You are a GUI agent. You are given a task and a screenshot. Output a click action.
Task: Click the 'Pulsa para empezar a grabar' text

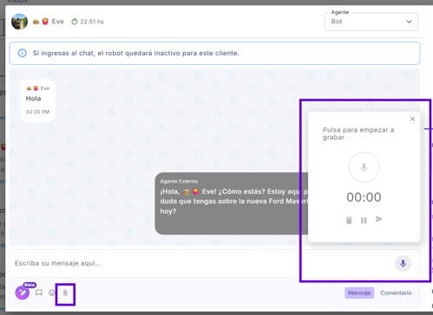click(x=358, y=133)
